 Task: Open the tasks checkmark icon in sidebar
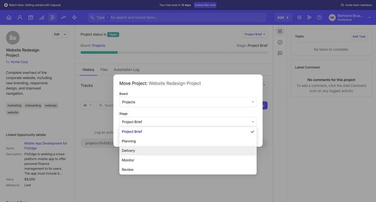click(280, 42)
